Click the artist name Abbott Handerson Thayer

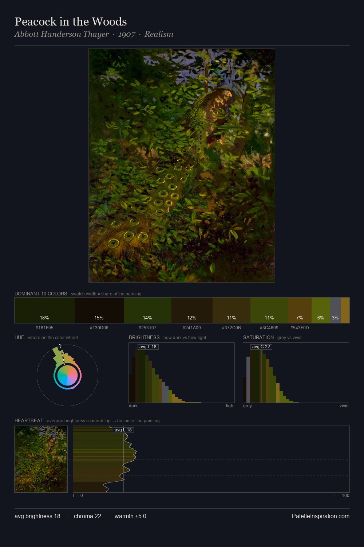(62, 34)
